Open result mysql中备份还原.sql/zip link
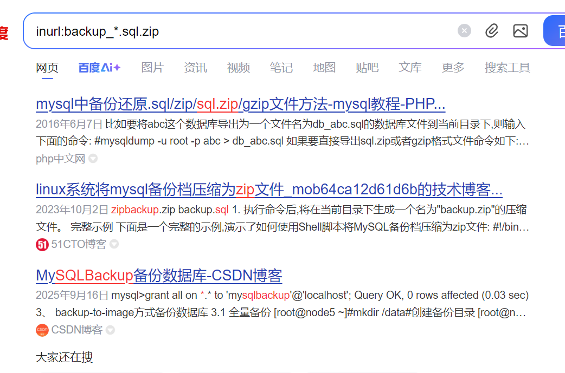This screenshot has width=565, height=373. tap(240, 104)
